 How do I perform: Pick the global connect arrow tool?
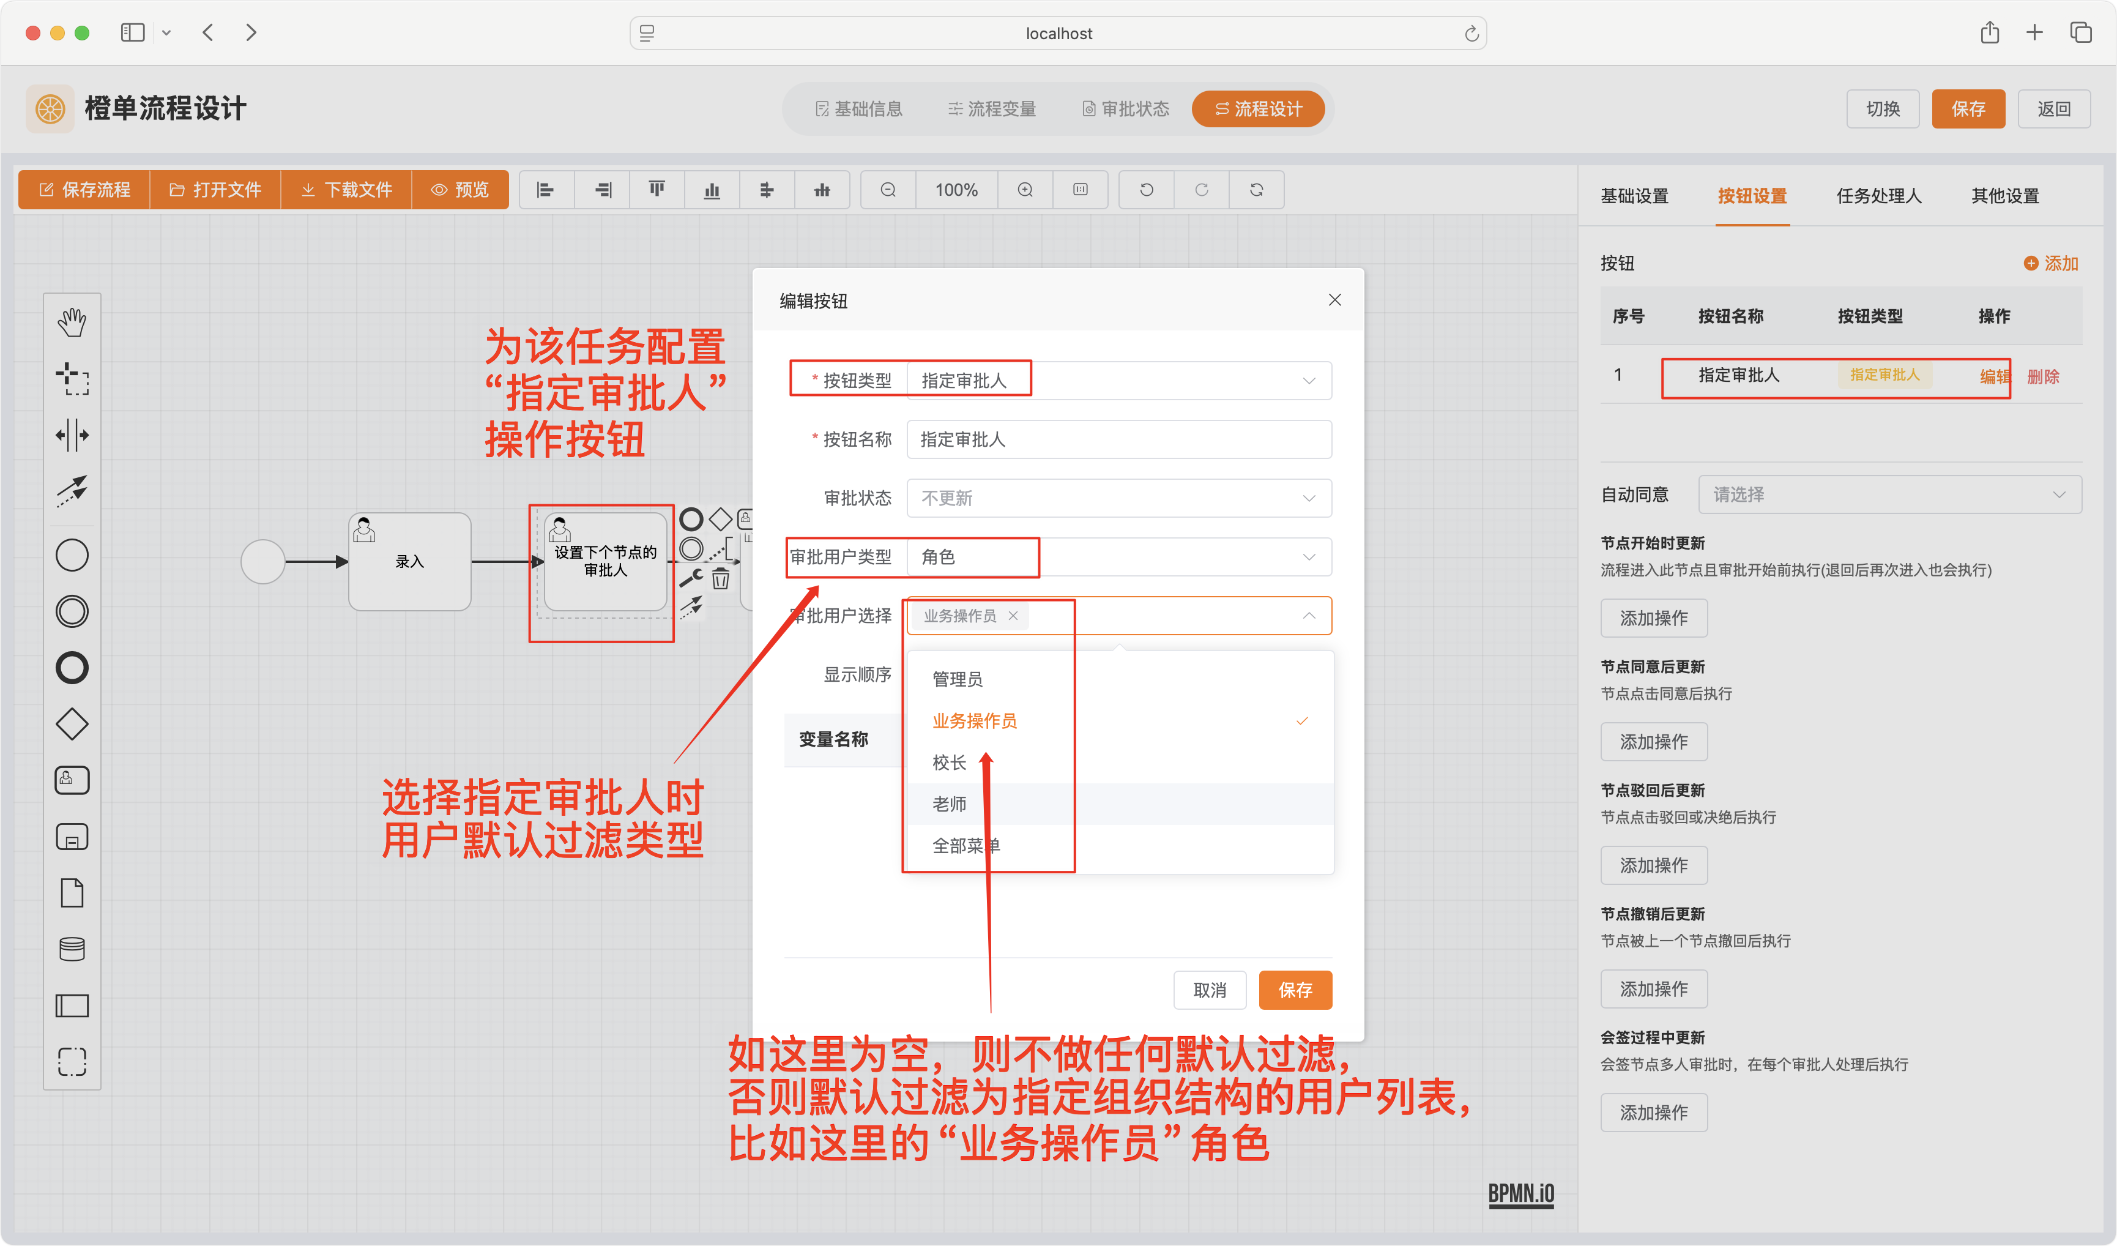coord(72,491)
